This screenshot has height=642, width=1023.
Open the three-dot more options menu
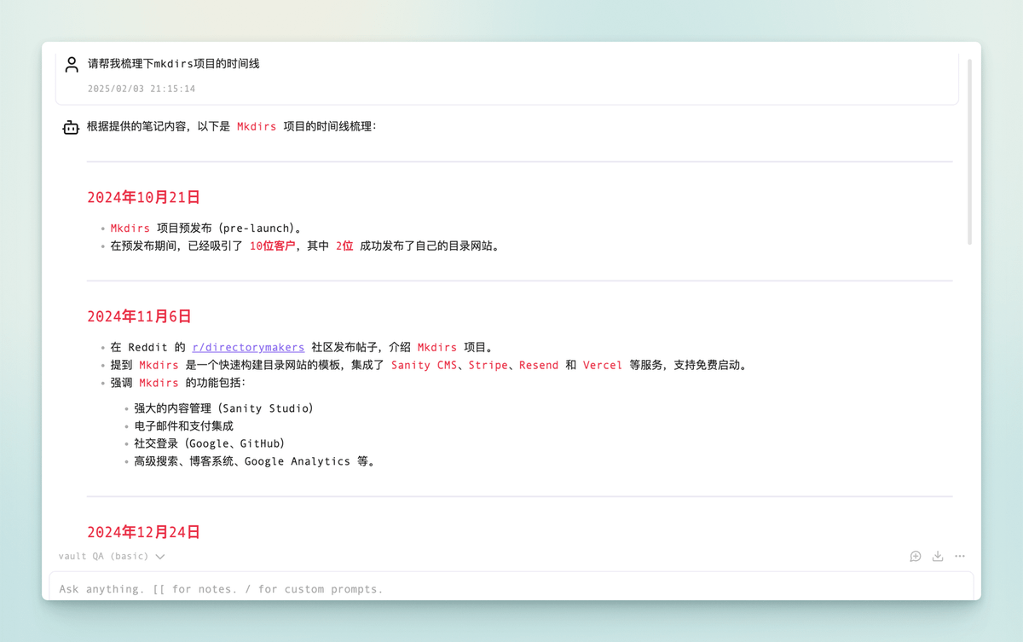[960, 556]
